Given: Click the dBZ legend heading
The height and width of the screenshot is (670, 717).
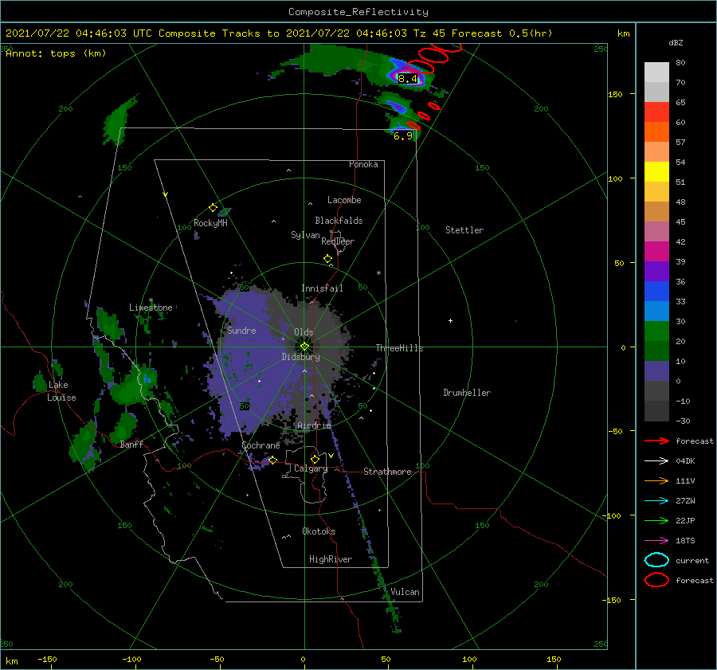Looking at the screenshot, I should click(x=676, y=42).
